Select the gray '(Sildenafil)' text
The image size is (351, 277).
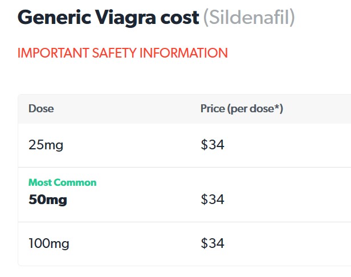[x=249, y=18]
